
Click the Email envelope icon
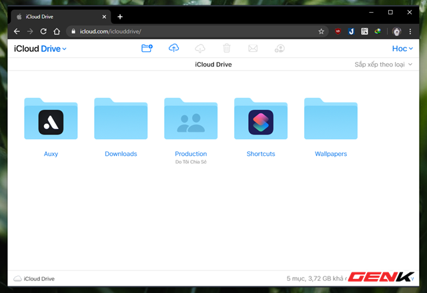pyautogui.click(x=253, y=49)
